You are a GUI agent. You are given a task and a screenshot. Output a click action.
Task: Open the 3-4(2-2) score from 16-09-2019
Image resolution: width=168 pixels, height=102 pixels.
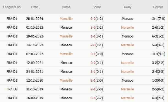[97, 98]
